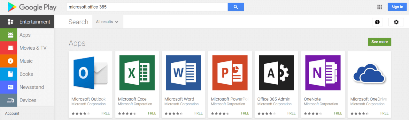Click the Sign in button
This screenshot has width=409, height=120.
[397, 7]
